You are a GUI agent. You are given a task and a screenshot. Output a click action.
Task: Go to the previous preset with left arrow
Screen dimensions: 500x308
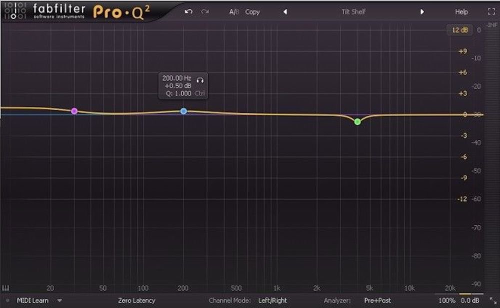point(285,11)
